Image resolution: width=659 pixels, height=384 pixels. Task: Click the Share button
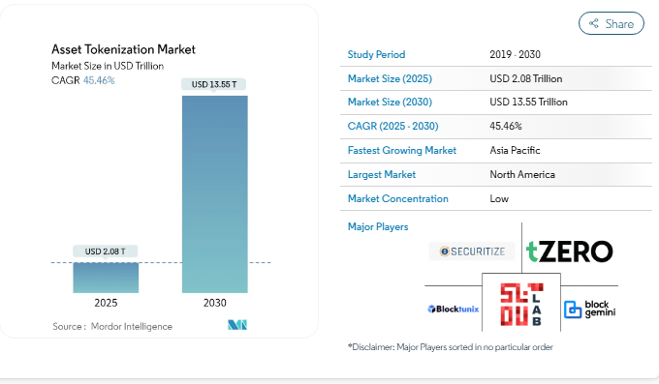coord(612,23)
